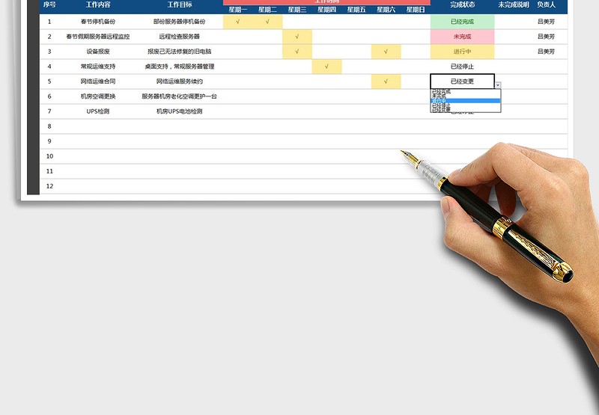Viewport: 599px width, 415px height.
Task: Toggle 星期六 checkmark for 设备报废 row
Action: 386,52
